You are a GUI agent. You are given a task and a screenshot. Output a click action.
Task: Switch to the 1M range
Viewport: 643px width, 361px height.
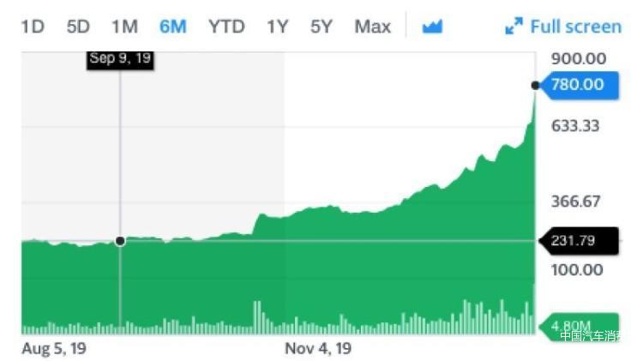pyautogui.click(x=124, y=27)
